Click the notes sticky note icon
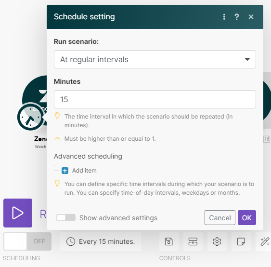 (x=241, y=241)
